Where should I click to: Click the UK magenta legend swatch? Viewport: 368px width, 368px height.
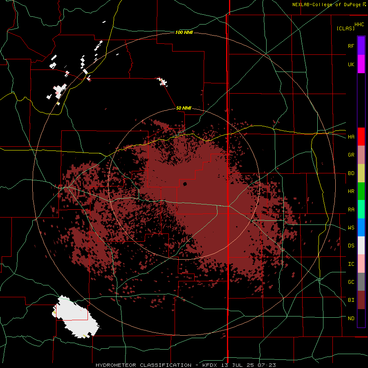click(x=361, y=64)
